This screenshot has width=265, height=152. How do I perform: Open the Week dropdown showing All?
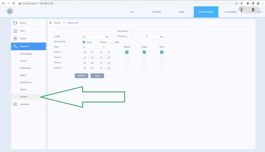point(93,47)
